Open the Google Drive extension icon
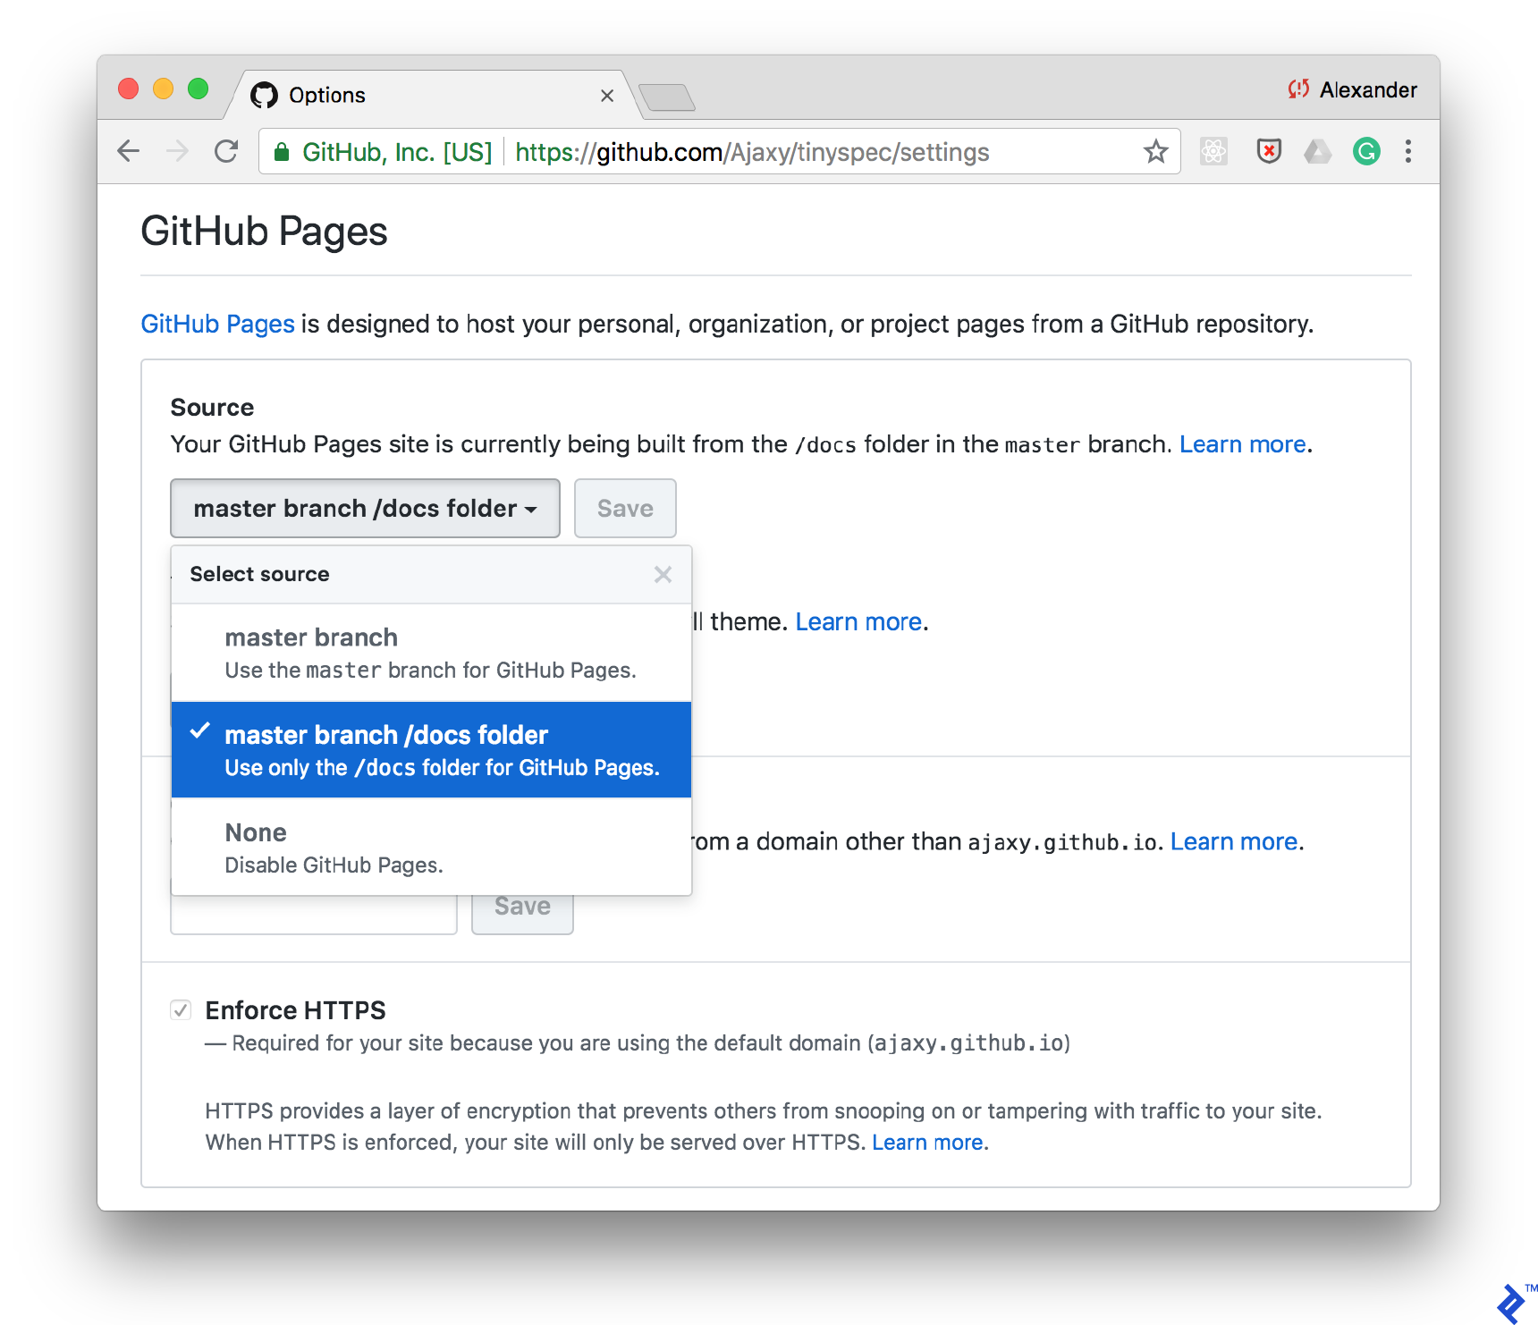The height and width of the screenshot is (1325, 1538). 1317,151
